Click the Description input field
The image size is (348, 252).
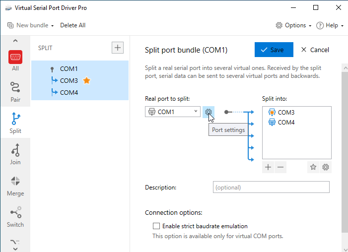coord(271,187)
